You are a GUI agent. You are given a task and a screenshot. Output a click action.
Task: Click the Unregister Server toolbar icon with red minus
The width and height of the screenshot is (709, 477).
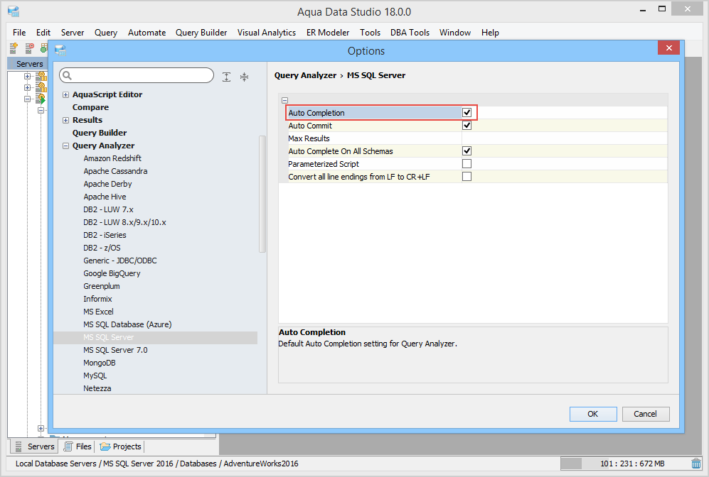(29, 48)
